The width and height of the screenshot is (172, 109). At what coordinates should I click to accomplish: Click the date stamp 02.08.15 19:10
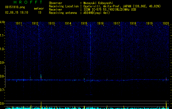pos(17,13)
